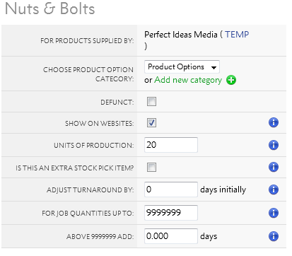
Task: Follow the TEMP supplier link
Action: click(x=237, y=35)
